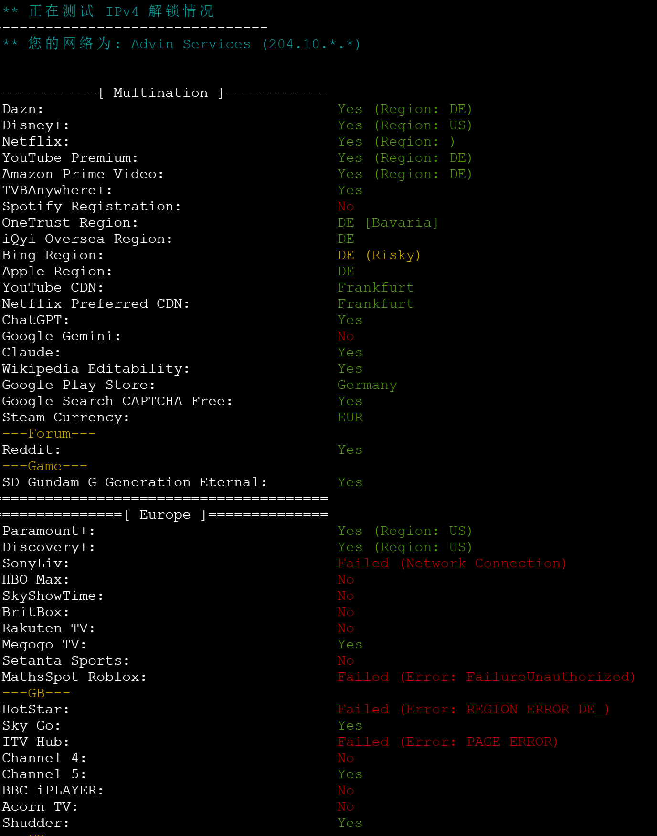Click the BBC iPLAYER label
Screen dimensions: 657x836
(53, 791)
